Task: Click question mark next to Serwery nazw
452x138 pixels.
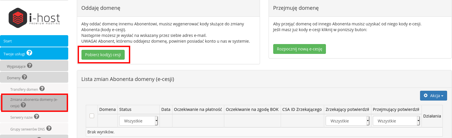Action: coord(37,116)
